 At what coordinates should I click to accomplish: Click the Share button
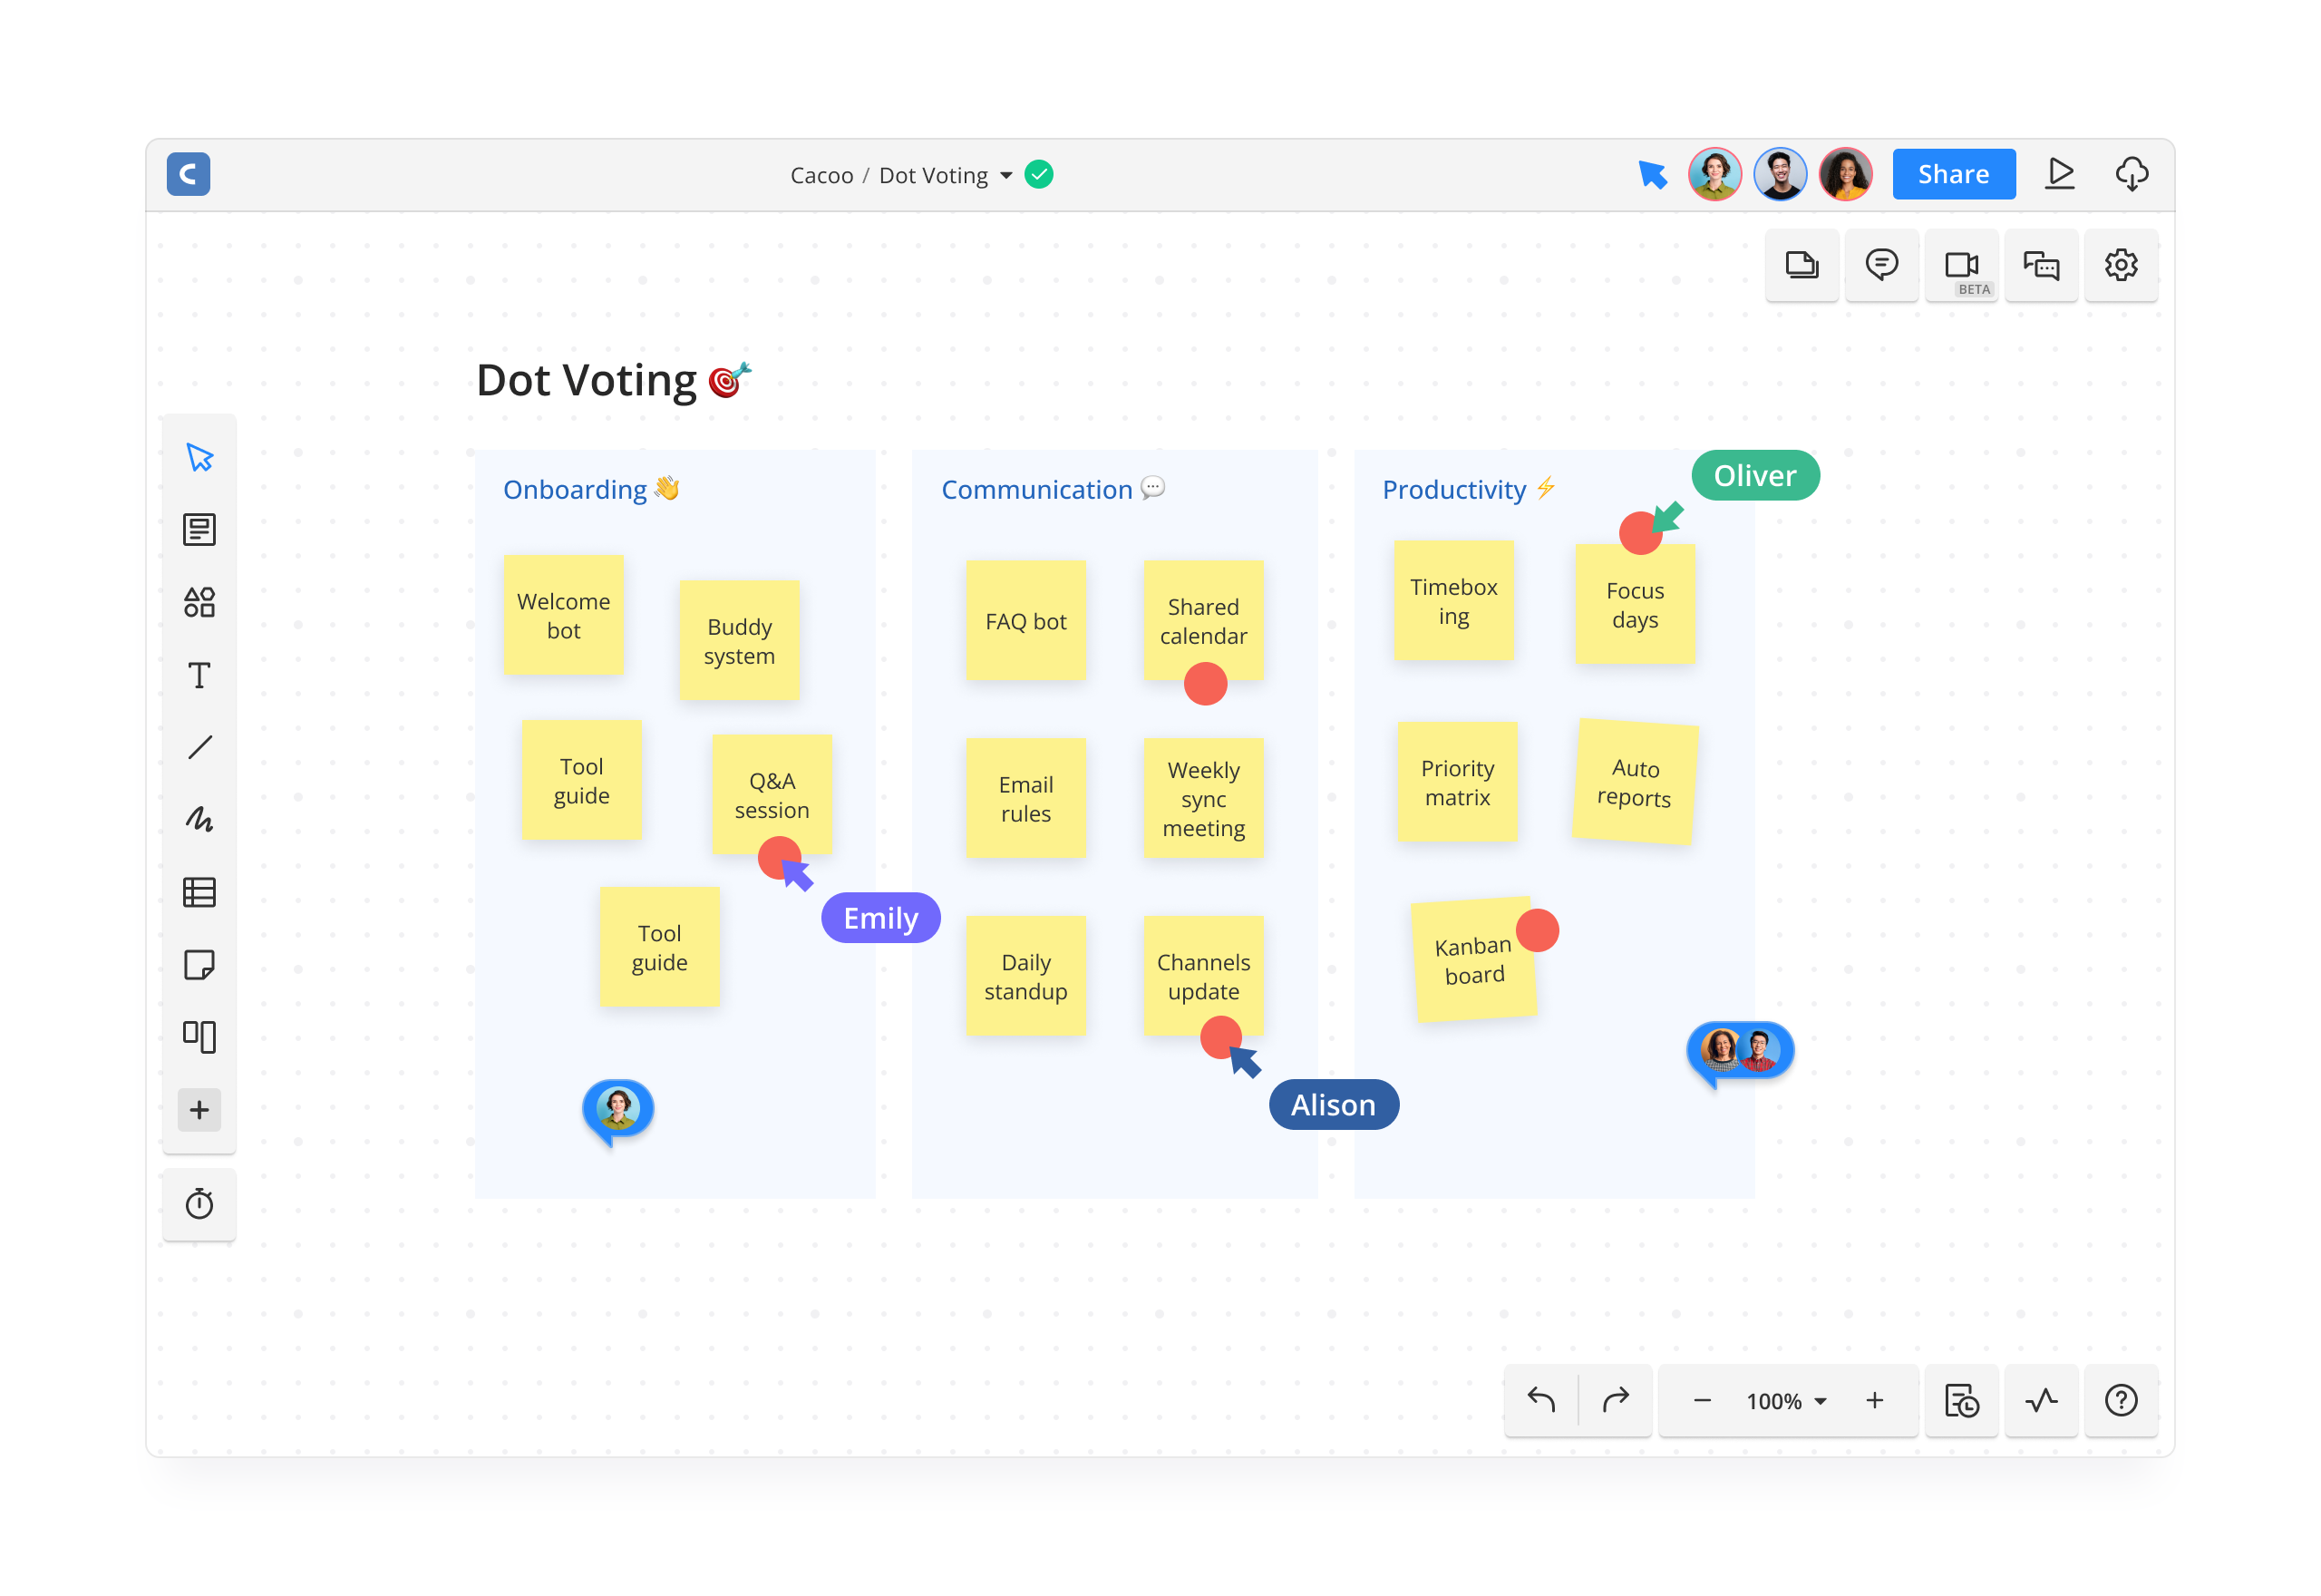[1953, 175]
